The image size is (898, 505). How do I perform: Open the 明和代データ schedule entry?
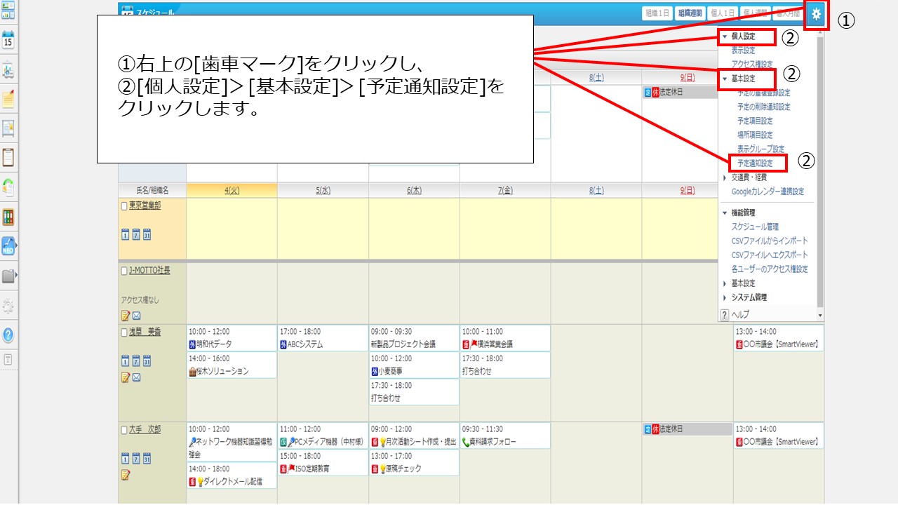[214, 344]
